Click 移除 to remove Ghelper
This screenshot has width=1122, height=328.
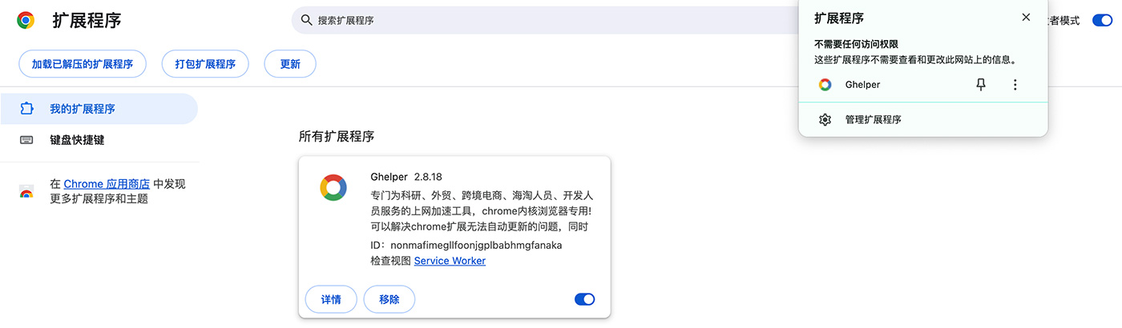tap(389, 299)
